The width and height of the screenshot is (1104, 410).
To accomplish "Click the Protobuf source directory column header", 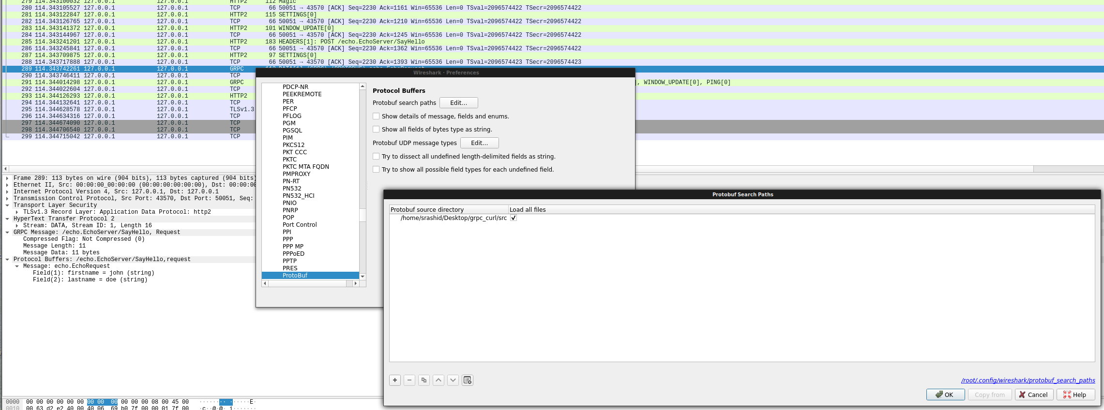I will click(449, 209).
